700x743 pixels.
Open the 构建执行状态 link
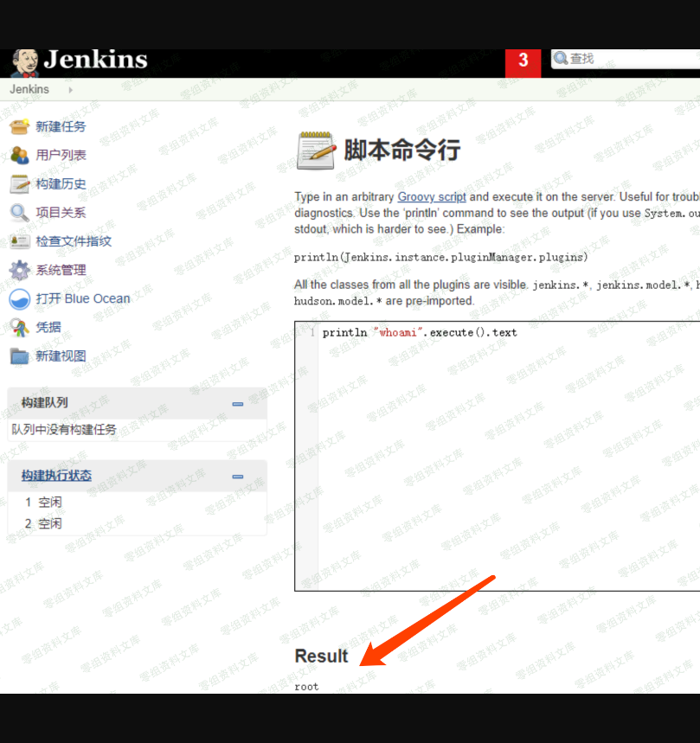[x=56, y=476]
